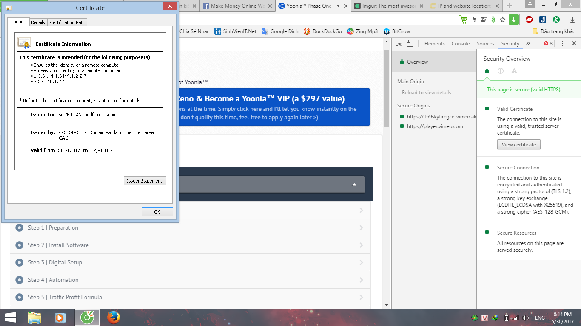Select the https://player.vimeo.com origin
581x326 pixels.
pos(434,126)
